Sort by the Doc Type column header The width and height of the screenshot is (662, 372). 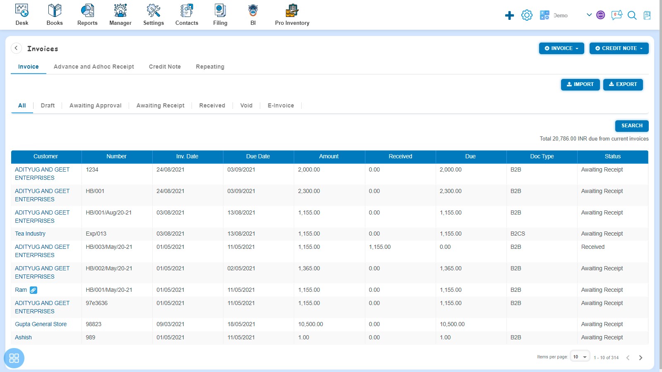pyautogui.click(x=542, y=157)
